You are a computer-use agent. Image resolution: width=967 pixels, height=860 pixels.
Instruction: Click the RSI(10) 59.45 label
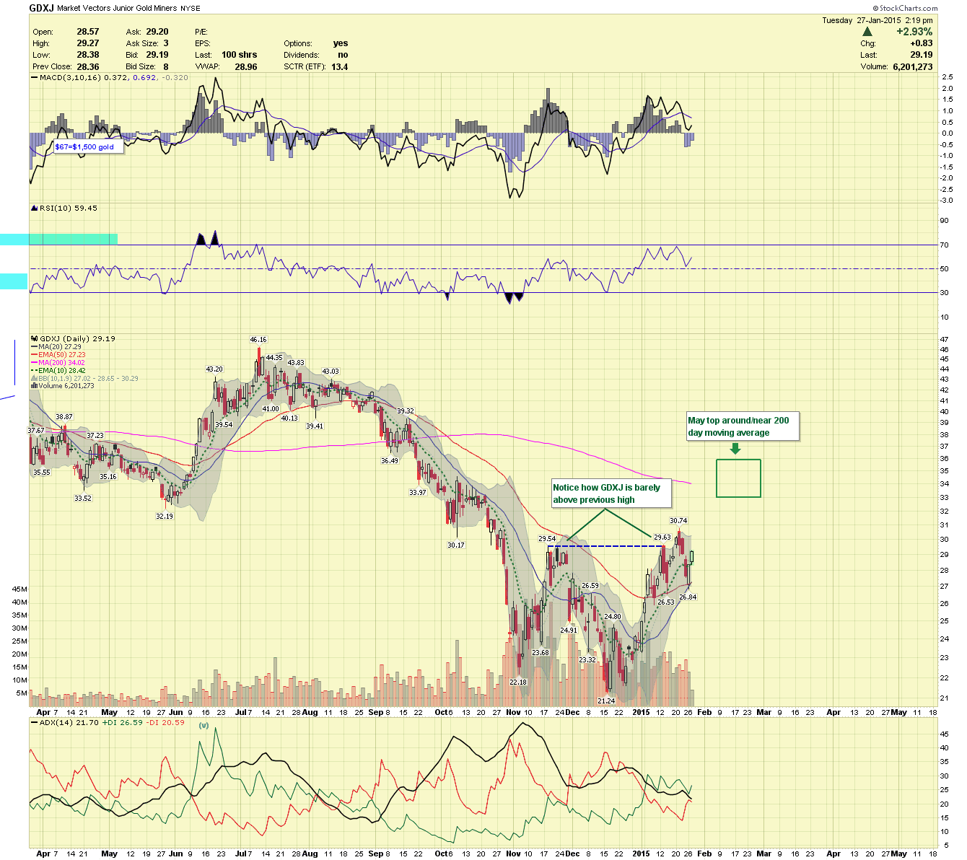(x=68, y=208)
